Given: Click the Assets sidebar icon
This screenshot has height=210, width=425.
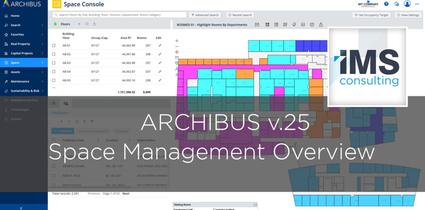Looking at the screenshot, I should coord(6,72).
